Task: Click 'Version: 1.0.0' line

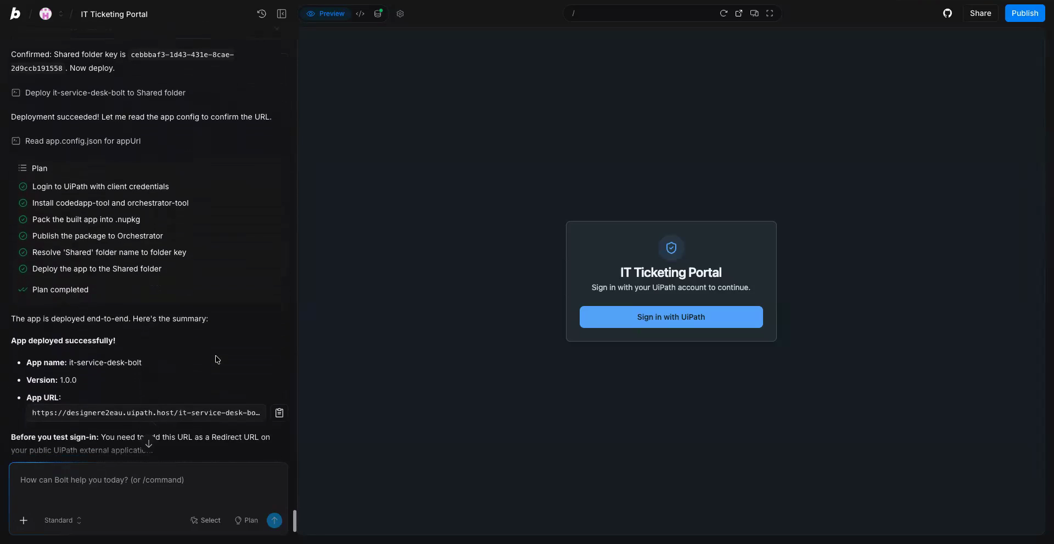Action: click(x=52, y=380)
